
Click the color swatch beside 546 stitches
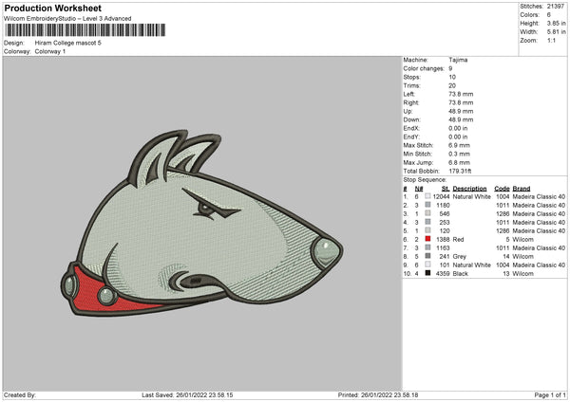427,213
